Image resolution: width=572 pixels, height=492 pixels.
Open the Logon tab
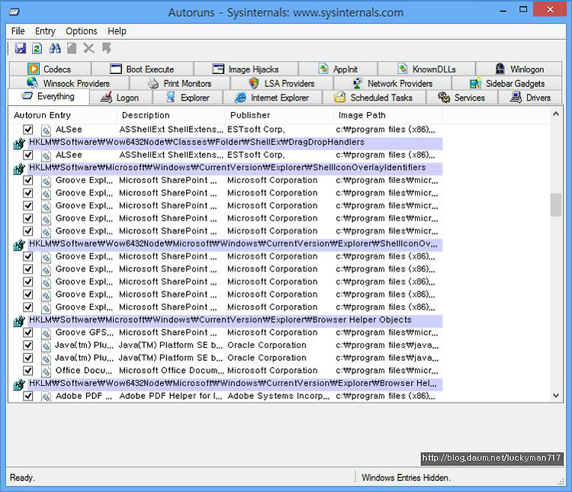tap(121, 98)
